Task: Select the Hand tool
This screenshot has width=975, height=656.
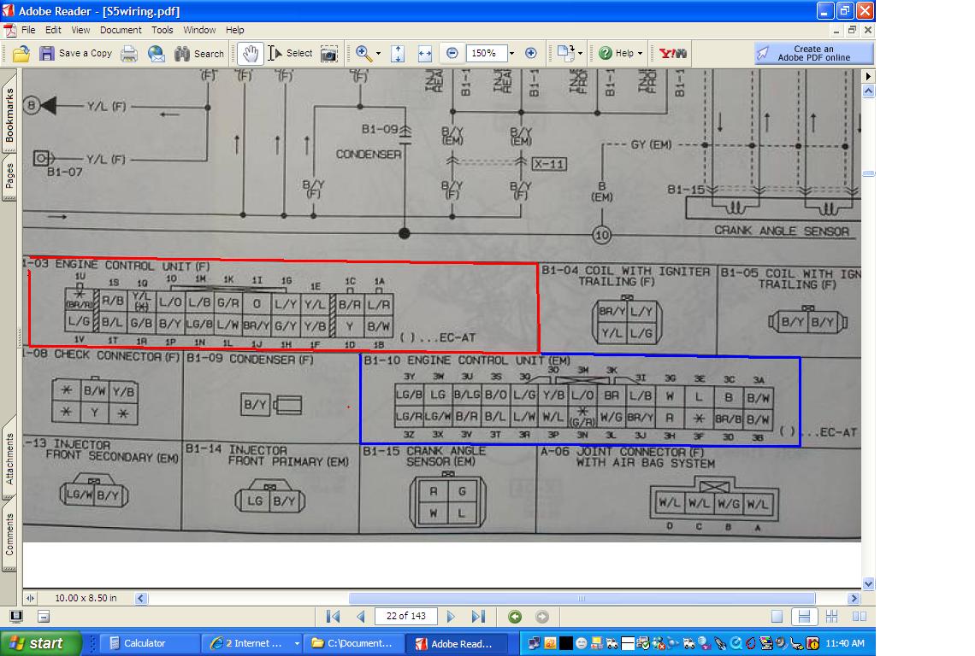Action: pos(250,53)
